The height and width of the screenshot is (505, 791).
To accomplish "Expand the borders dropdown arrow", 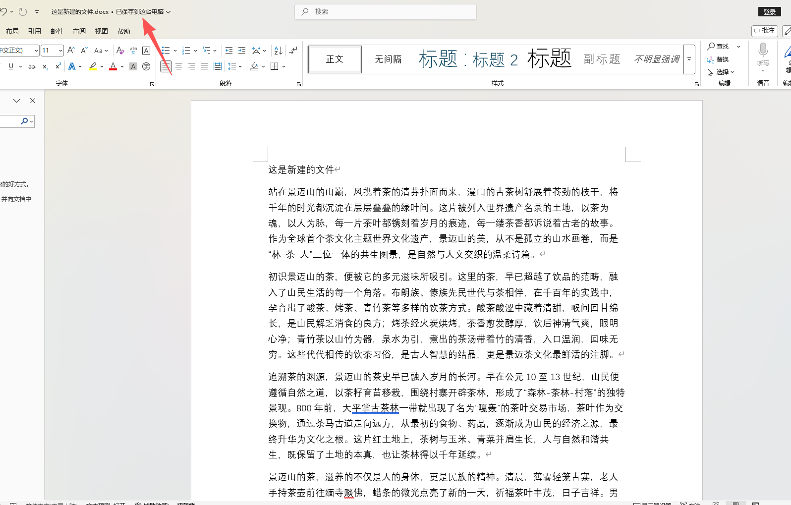I will (283, 66).
